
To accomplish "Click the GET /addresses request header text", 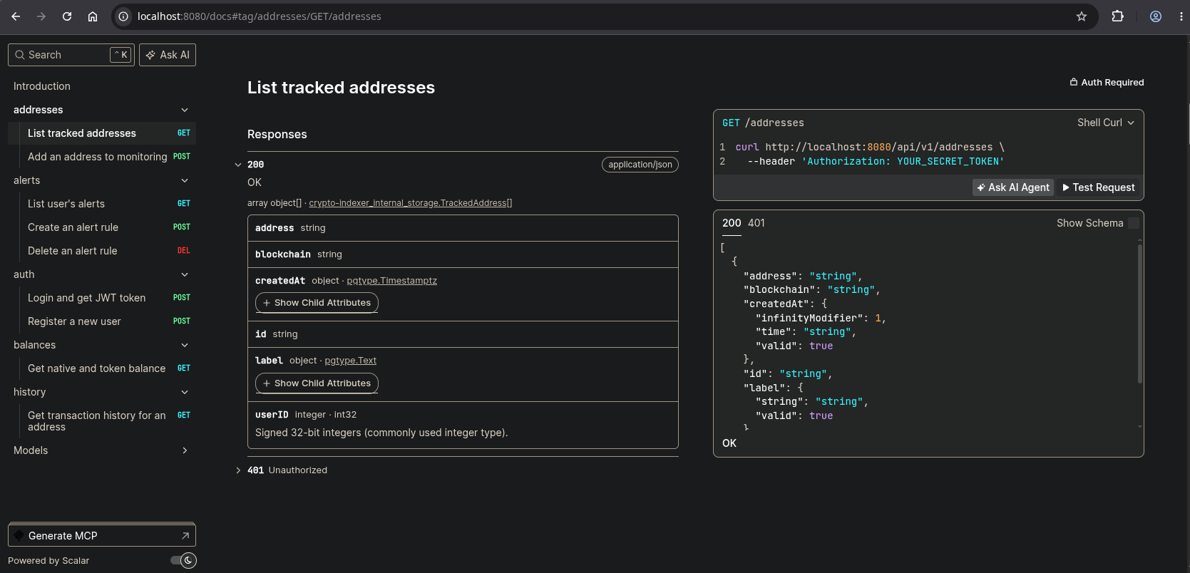I will tap(763, 123).
